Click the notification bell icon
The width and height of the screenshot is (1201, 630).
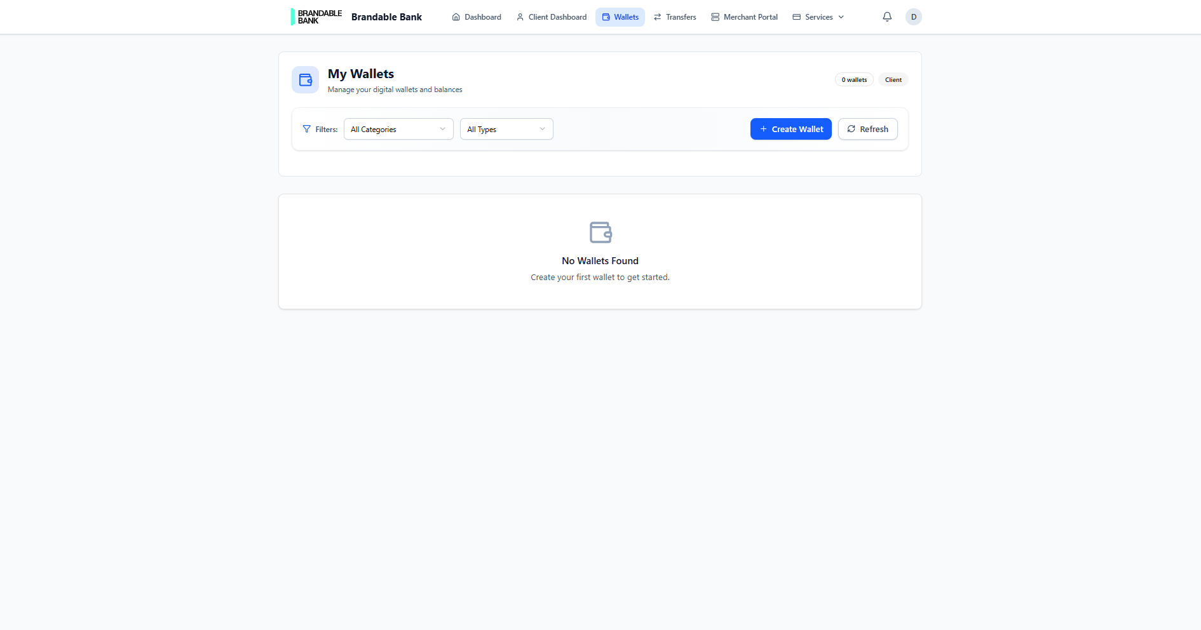[x=887, y=17]
